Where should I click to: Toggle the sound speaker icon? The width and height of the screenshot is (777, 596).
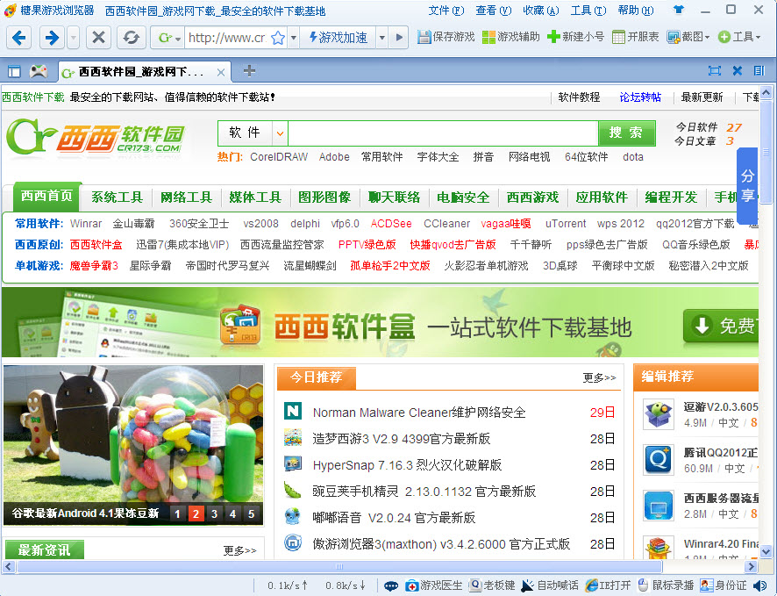[x=759, y=585]
